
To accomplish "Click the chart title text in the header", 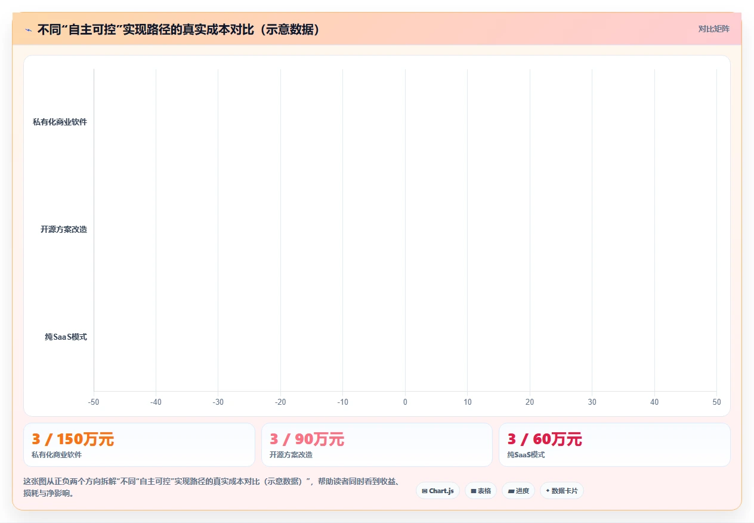I will (x=179, y=30).
